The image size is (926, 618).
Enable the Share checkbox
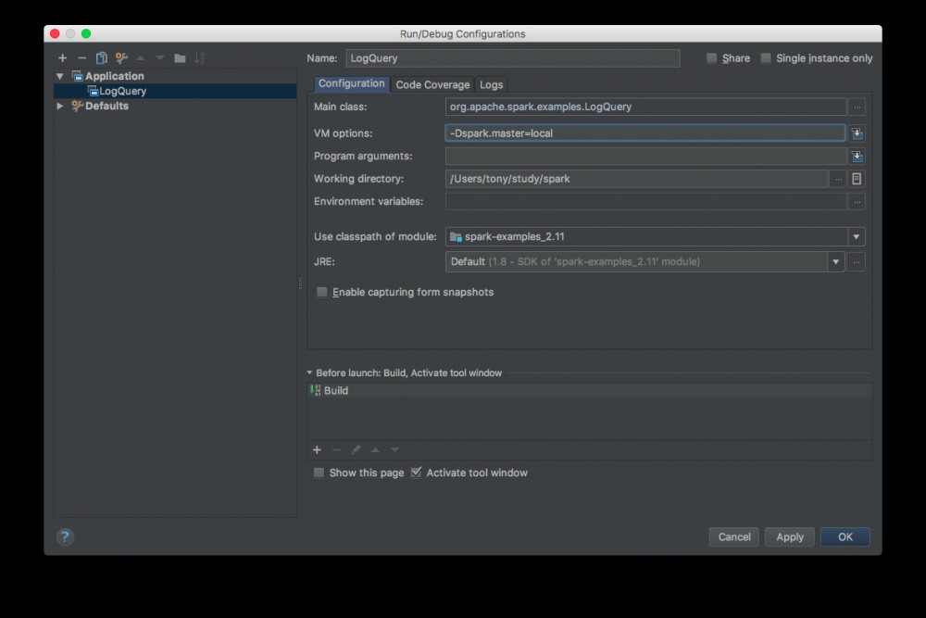click(x=712, y=58)
